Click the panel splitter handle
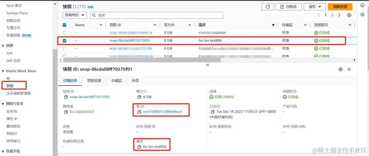 click(208, 65)
